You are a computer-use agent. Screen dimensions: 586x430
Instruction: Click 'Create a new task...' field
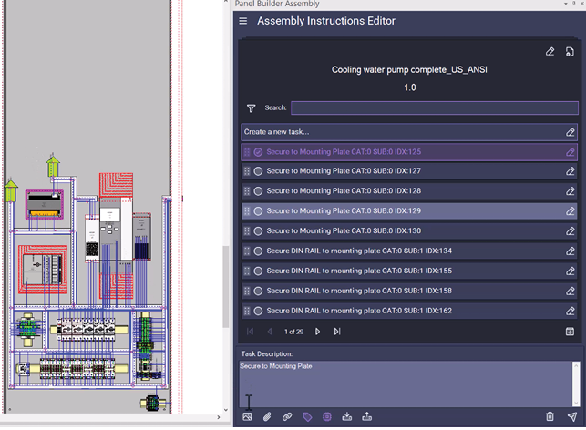pyautogui.click(x=401, y=132)
